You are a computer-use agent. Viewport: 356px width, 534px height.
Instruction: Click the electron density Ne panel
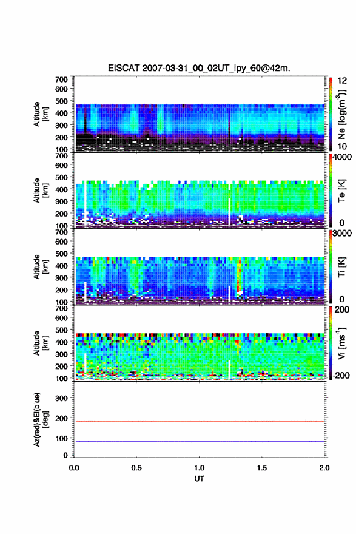click(199, 114)
